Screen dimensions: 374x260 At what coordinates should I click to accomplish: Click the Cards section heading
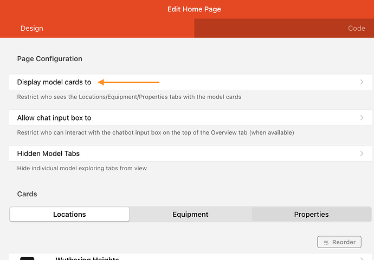[x=27, y=194]
